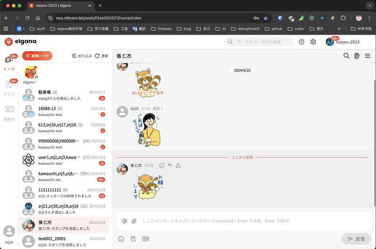Screen dimensions: 376x249
Task: Open a new browser tab
Action: [x=100, y=6]
